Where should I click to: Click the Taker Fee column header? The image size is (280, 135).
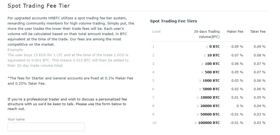click(258, 32)
